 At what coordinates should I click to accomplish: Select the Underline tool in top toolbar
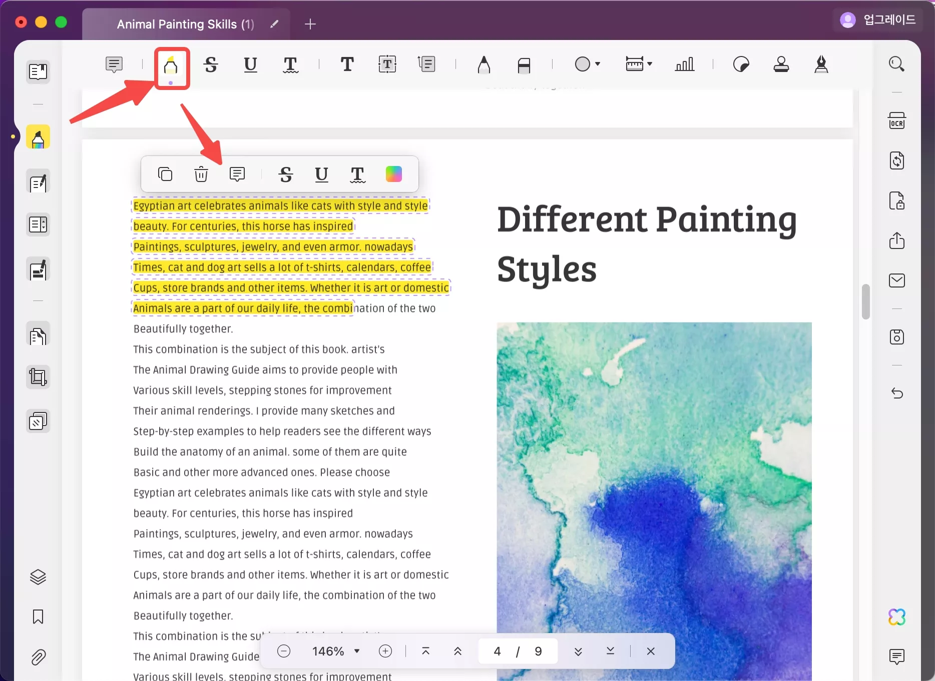(250, 64)
